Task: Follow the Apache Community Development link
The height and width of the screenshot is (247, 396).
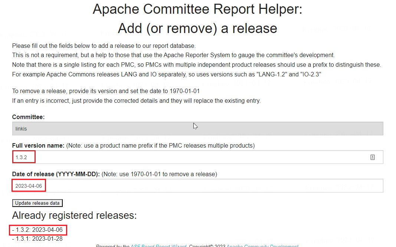Action: tap(262, 246)
